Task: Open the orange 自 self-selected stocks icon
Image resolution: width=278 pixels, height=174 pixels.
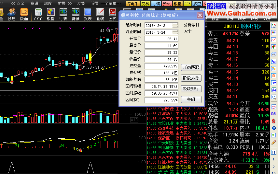Action: tap(274, 76)
